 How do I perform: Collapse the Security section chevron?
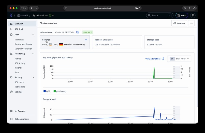tap(33, 77)
